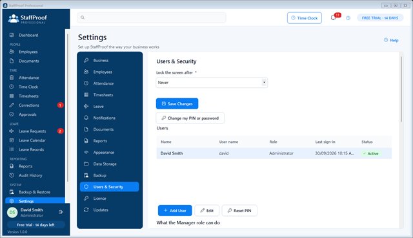The image size is (413, 238).
Task: Click the Reset PIN button
Action: (x=239, y=211)
